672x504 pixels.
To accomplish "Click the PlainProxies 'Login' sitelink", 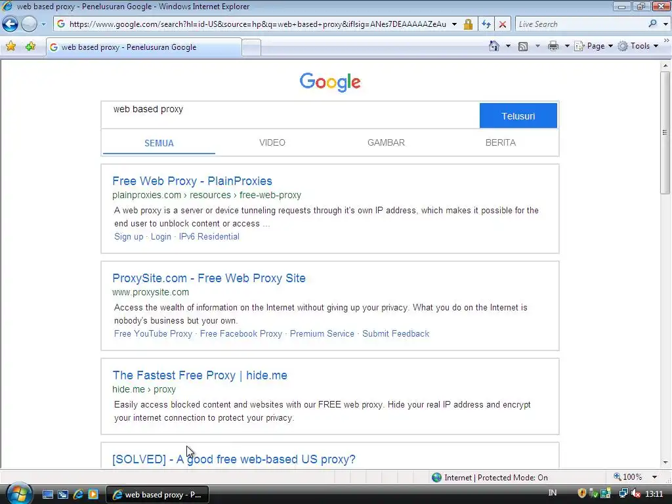I will [x=161, y=236].
